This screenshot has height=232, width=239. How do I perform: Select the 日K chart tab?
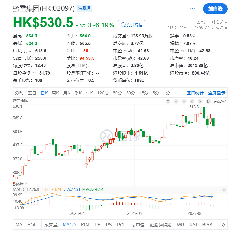coord(44,93)
